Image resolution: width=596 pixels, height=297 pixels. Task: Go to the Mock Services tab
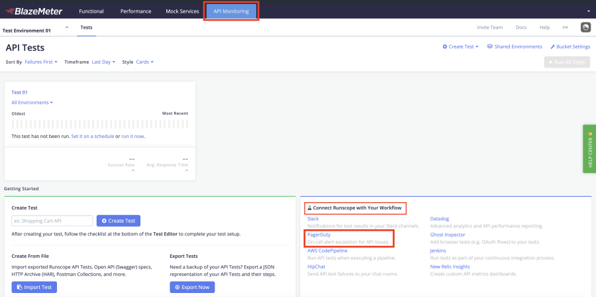[181, 11]
